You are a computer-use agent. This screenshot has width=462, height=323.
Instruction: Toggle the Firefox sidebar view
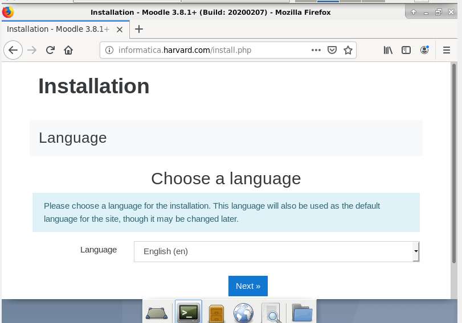click(406, 50)
